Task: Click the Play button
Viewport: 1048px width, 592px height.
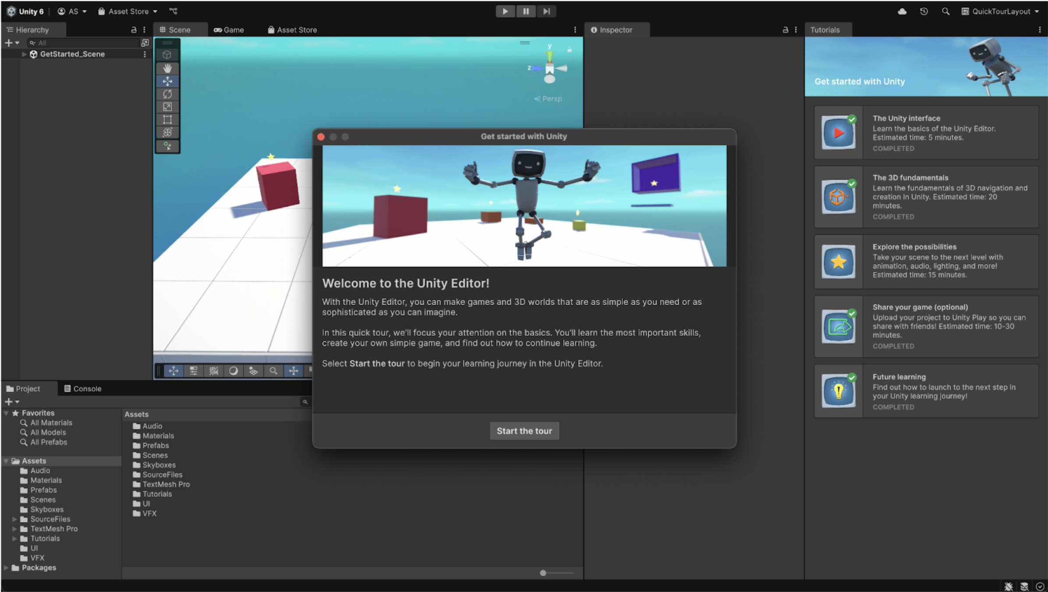Action: (x=505, y=11)
